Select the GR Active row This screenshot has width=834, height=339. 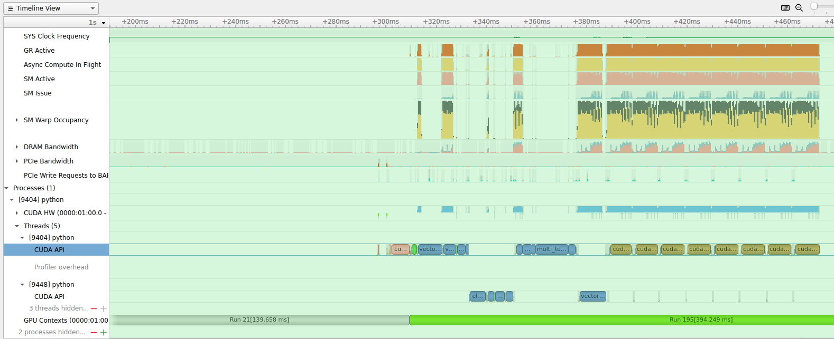[39, 51]
